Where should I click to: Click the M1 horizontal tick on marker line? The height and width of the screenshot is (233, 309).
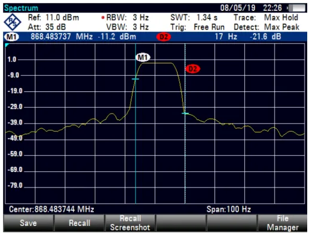pyautogui.click(x=135, y=79)
